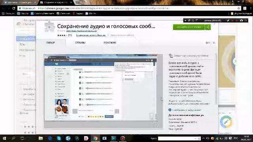Screen dimensions: 253x142
Task: Open Task View on the taskbar
Action: pos(23,138)
